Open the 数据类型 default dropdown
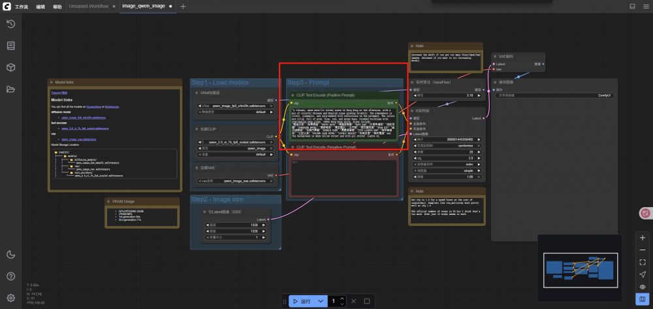Image resolution: width=653 pixels, height=309 pixels. pyautogui.click(x=236, y=112)
